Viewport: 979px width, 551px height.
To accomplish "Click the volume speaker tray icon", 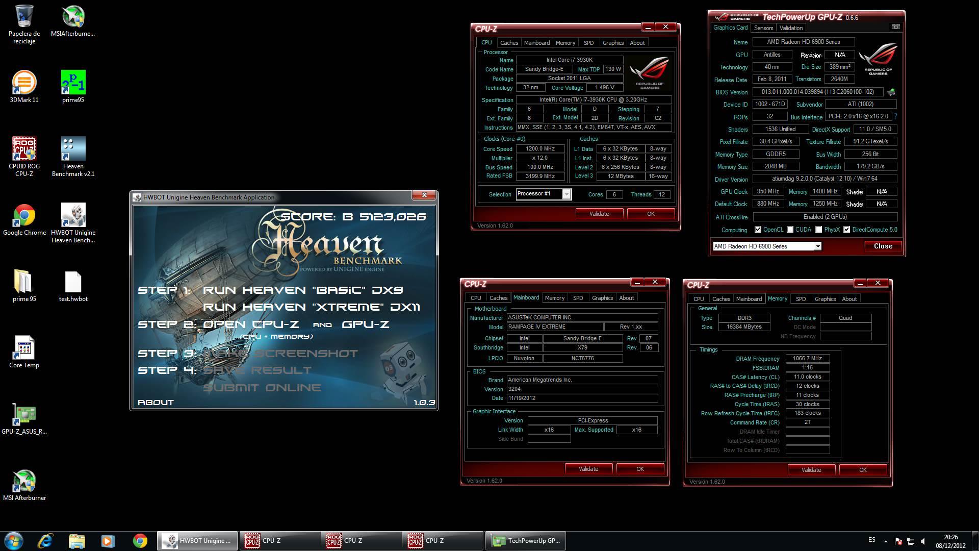I will point(923,541).
